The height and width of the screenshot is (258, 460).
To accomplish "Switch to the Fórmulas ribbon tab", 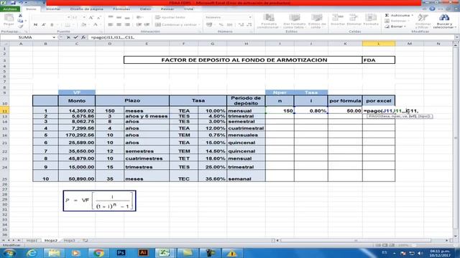I will [121, 9].
